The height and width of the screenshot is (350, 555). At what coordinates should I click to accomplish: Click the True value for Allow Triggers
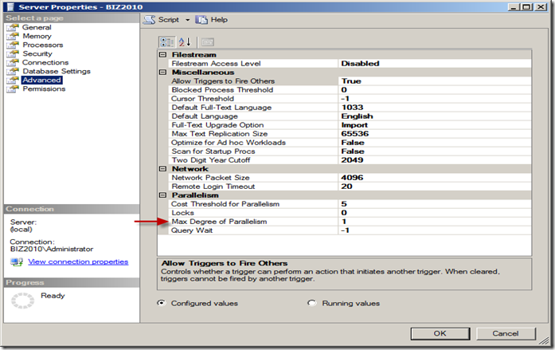click(x=435, y=81)
